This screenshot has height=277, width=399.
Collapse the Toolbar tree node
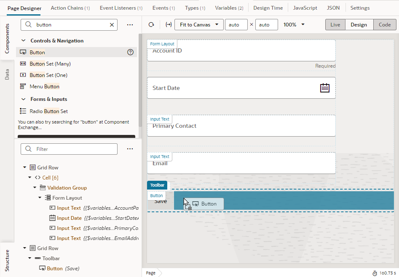(x=30, y=258)
